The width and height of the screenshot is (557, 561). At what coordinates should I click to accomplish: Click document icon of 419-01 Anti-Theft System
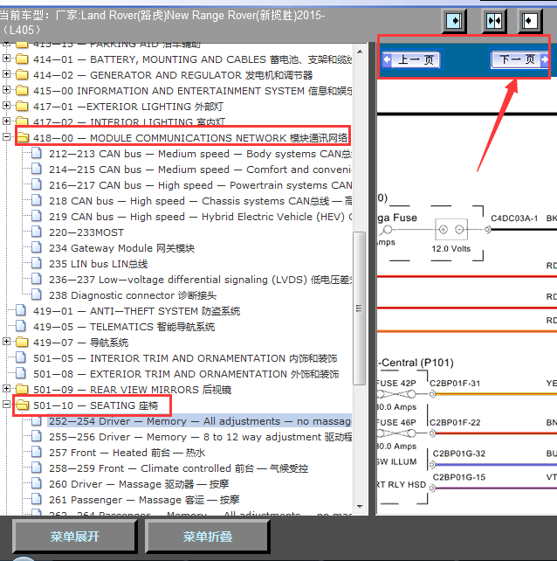tap(21, 310)
